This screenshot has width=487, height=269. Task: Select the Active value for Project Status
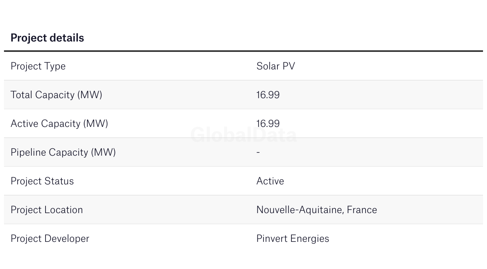click(x=270, y=181)
